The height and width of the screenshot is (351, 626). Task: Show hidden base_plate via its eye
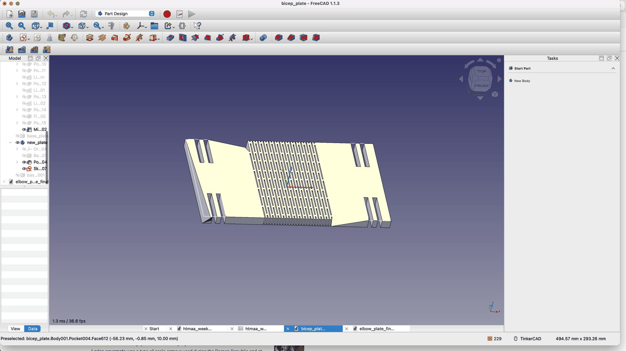[17, 136]
